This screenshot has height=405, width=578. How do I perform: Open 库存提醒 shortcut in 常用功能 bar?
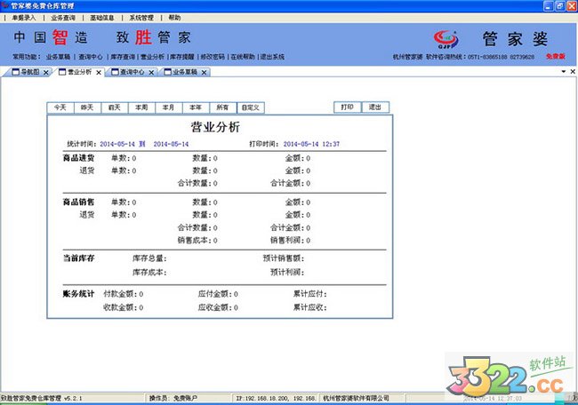click(182, 57)
